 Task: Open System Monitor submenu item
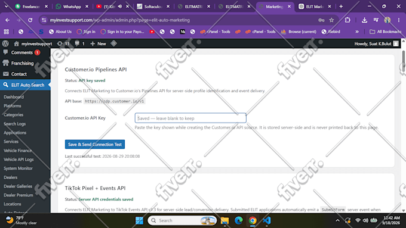(18, 168)
